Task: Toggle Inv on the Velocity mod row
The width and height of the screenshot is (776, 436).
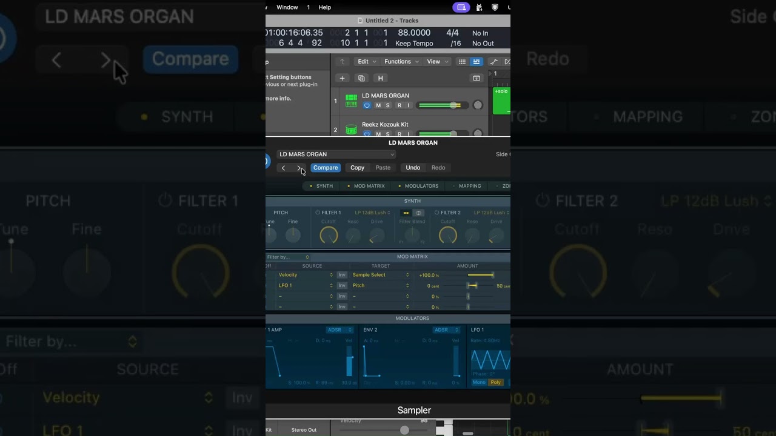Action: [x=342, y=275]
